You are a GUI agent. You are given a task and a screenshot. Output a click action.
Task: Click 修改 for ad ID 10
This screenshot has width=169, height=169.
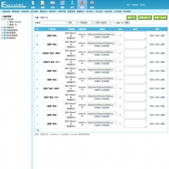157,44
